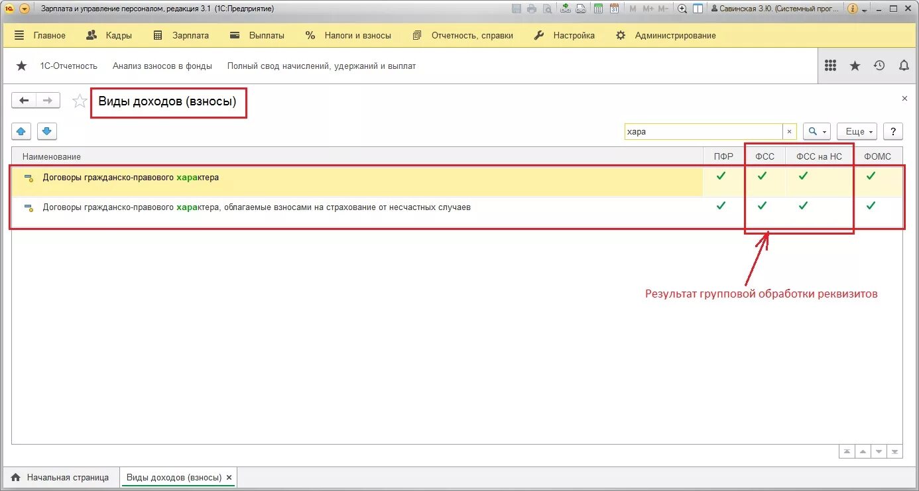919x491 pixels.
Task: Open the Настройка menu section
Action: [565, 36]
